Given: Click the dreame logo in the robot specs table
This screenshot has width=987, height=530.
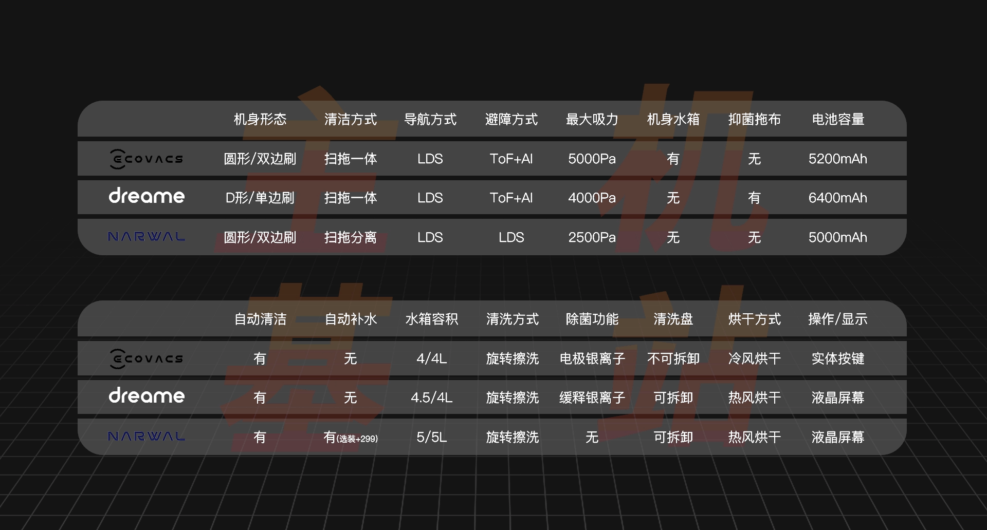Looking at the screenshot, I should pyautogui.click(x=147, y=196).
